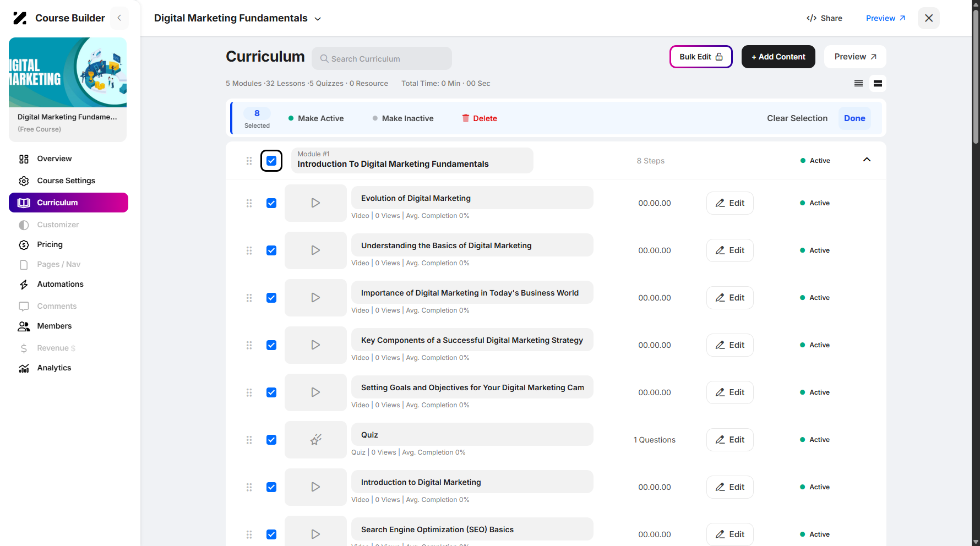Click the Bulk Edit button
The height and width of the screenshot is (546, 980).
[x=701, y=57]
